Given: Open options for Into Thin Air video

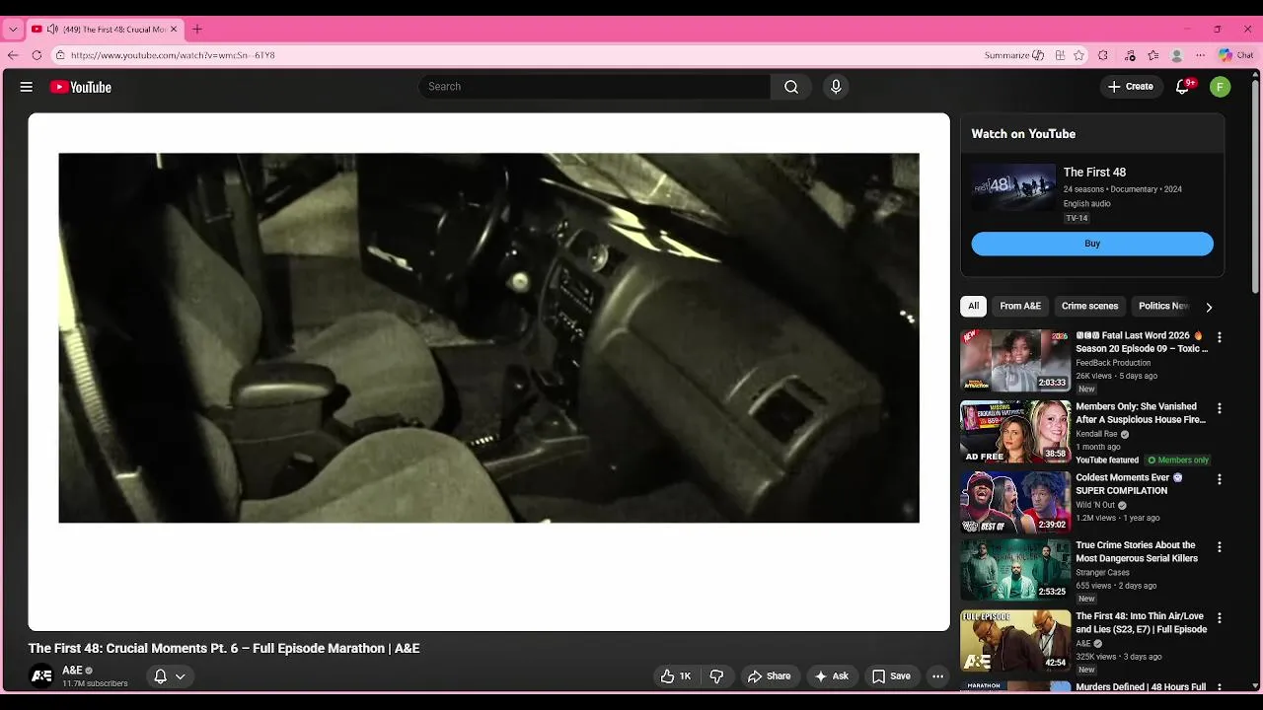Looking at the screenshot, I should coord(1220,617).
